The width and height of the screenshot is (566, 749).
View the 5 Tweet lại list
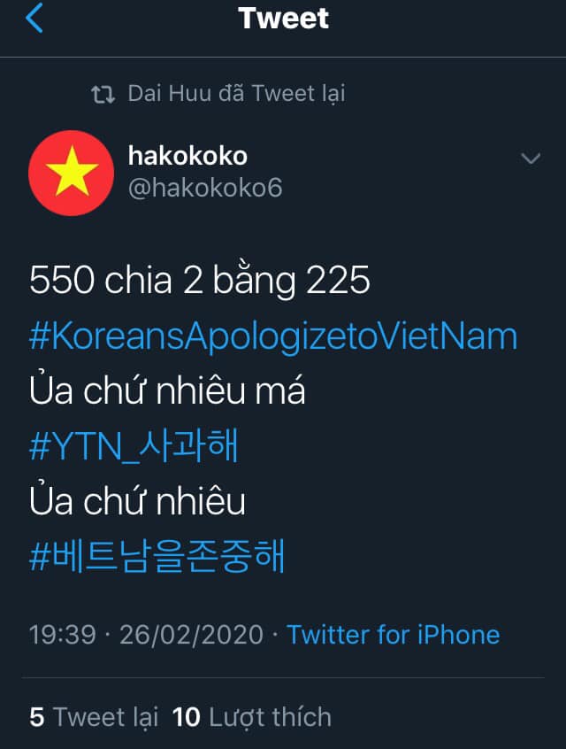pyautogui.click(x=94, y=717)
